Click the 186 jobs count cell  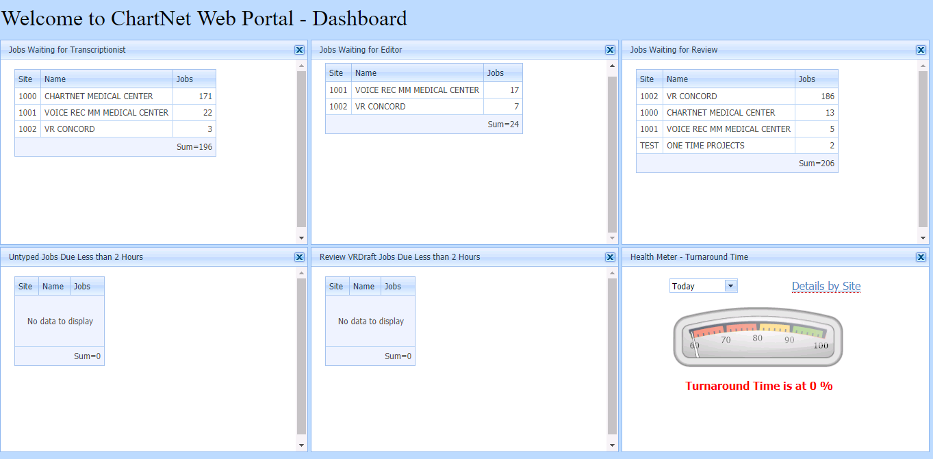(x=817, y=96)
